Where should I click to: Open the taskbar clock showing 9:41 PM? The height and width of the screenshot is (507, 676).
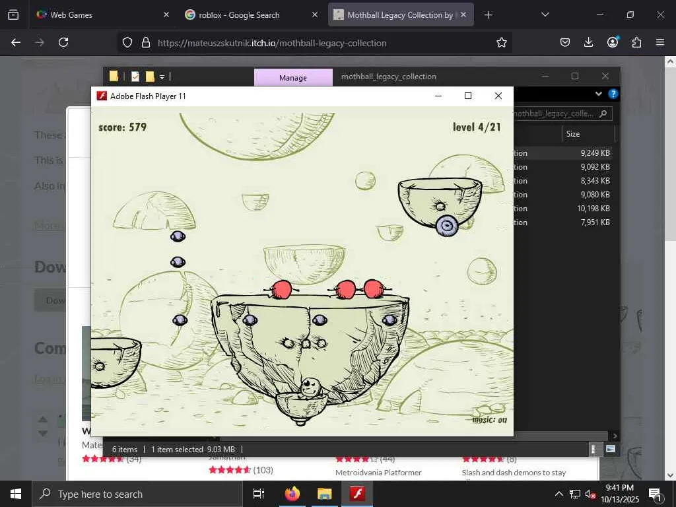[619, 494]
